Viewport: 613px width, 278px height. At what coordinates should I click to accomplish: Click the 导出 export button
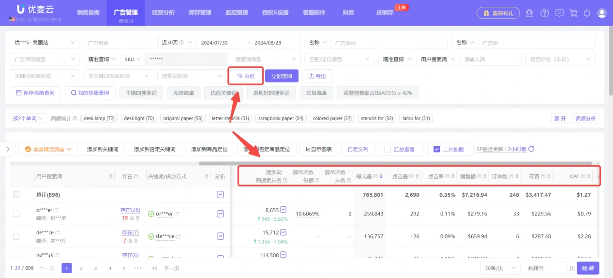(317, 76)
